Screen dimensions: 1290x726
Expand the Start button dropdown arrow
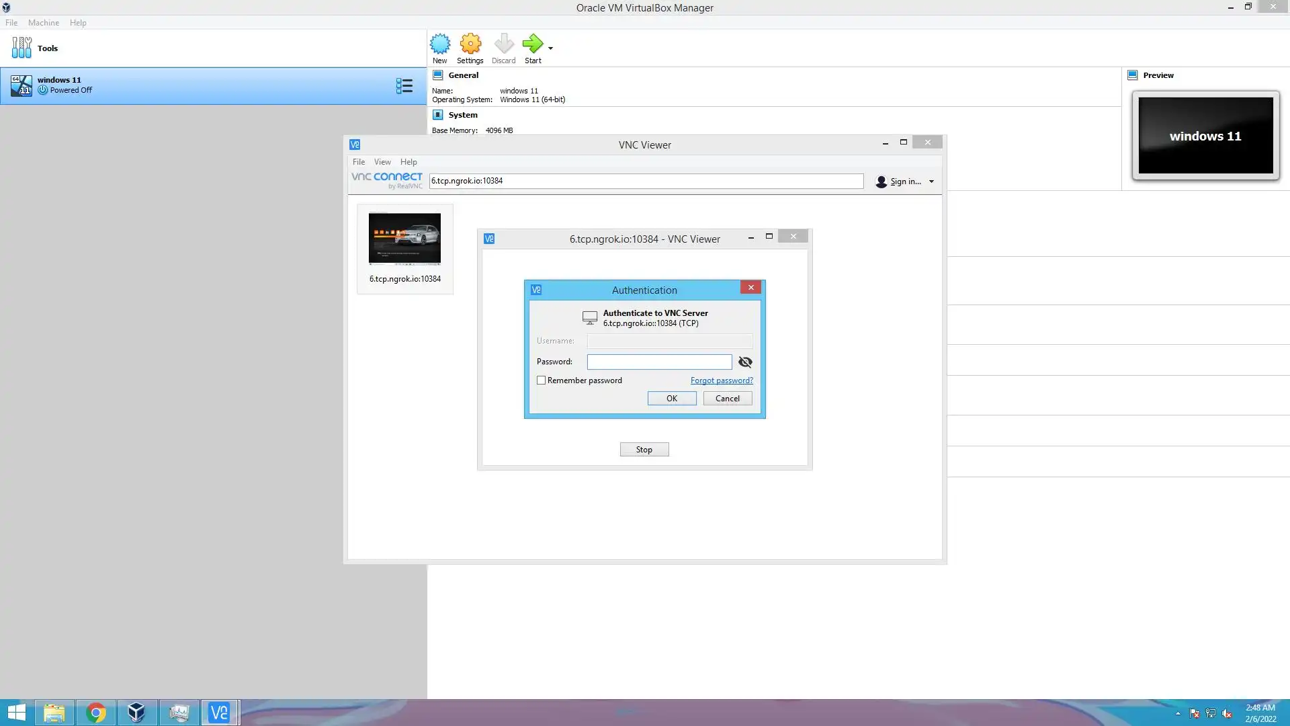pos(550,48)
